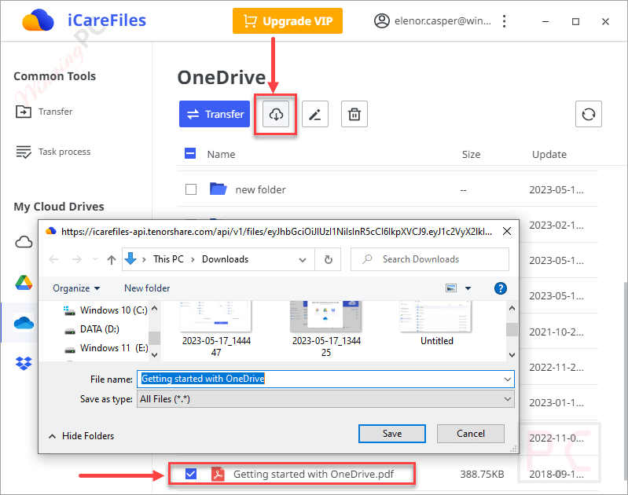Open the new folder entry by name
The image size is (628, 495).
[261, 189]
